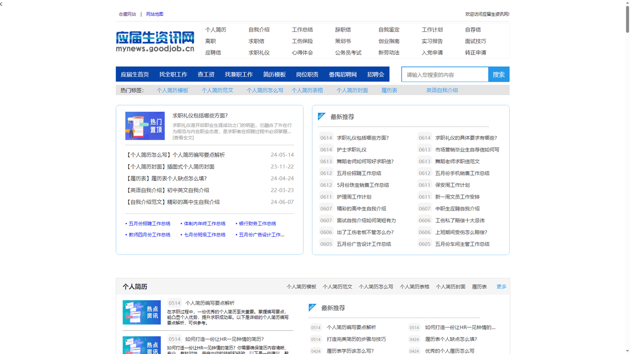Click the 辞职信 category link
The image size is (630, 354).
(343, 30)
